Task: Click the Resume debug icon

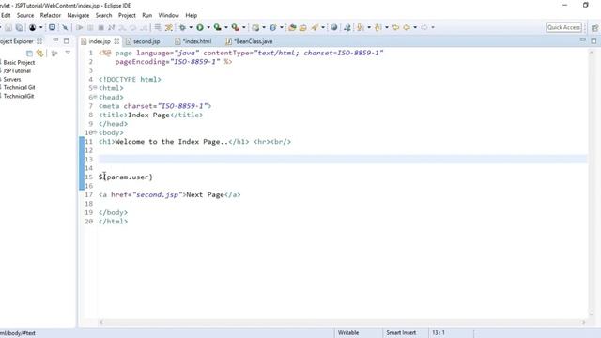Action: (x=79, y=27)
